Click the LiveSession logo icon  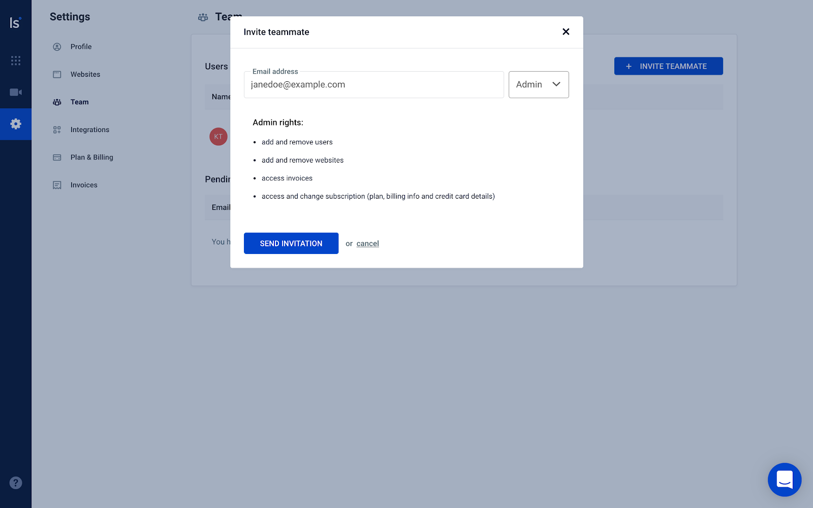point(16,22)
